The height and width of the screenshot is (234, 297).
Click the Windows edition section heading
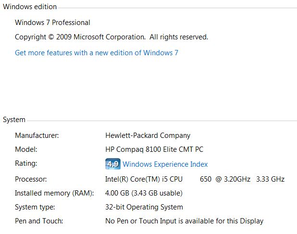[x=30, y=7]
